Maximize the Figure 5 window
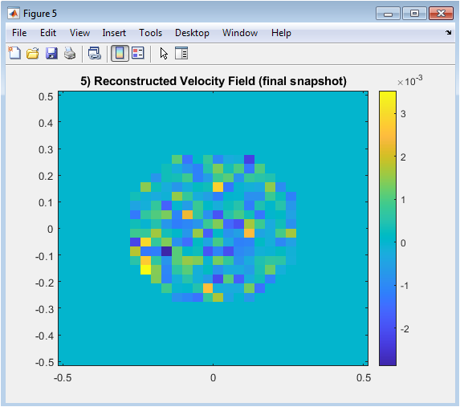460x407 pixels. (414, 14)
